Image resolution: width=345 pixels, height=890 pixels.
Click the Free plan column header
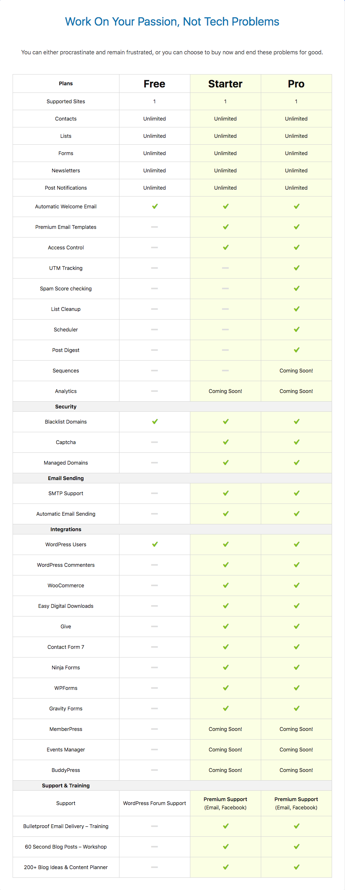click(x=155, y=84)
